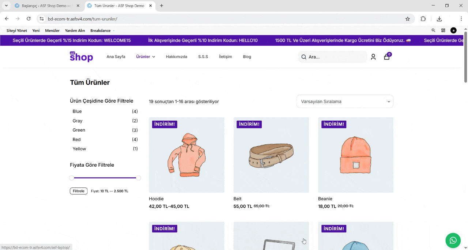Click the maximum price slider handle
The height and width of the screenshot is (250, 468).
[139, 178]
